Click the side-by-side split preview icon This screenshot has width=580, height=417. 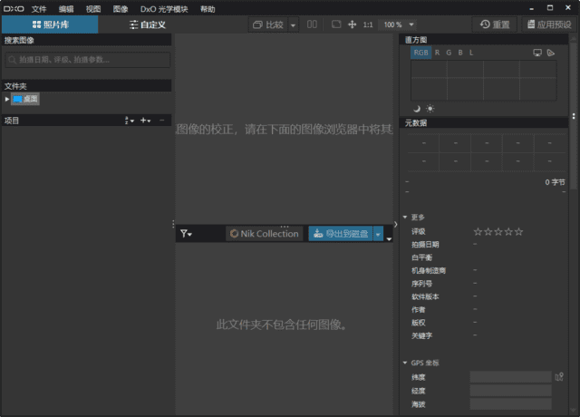[x=313, y=24]
